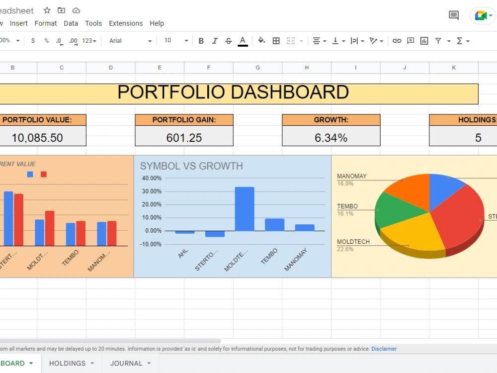Open text rotation dropdown
Viewport: 497px width, 373px height.
coord(376,41)
